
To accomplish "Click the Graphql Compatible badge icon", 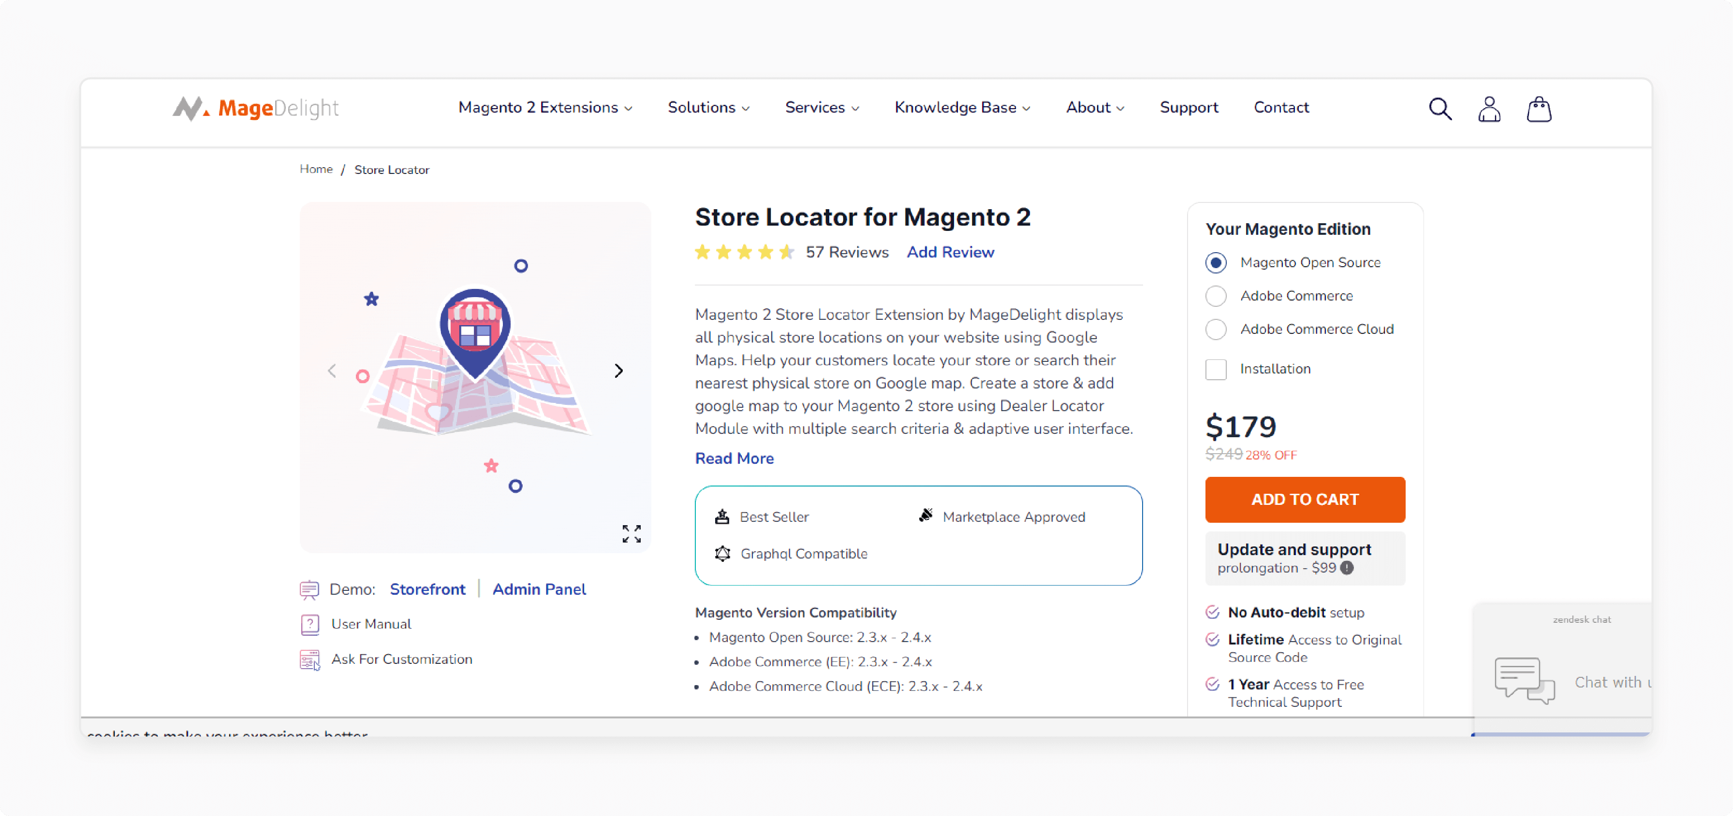I will click(722, 553).
